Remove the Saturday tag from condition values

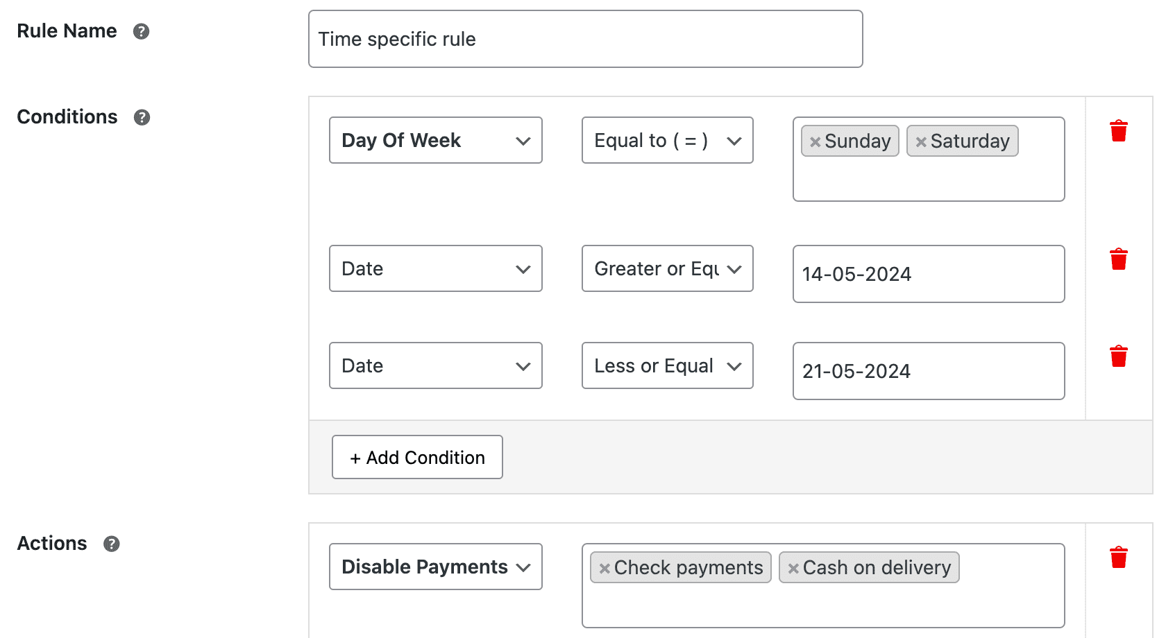click(x=921, y=141)
